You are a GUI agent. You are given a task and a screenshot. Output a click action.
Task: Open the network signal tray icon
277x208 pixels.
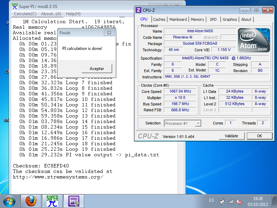coord(231,201)
